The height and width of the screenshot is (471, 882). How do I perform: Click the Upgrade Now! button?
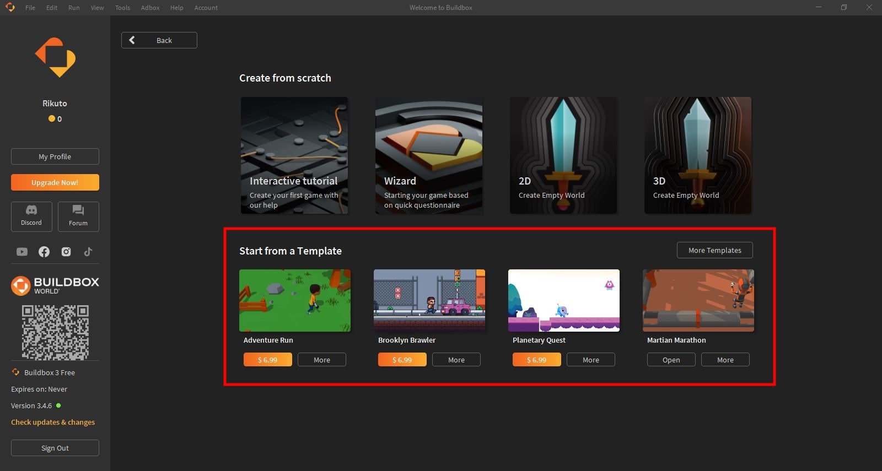(x=55, y=182)
